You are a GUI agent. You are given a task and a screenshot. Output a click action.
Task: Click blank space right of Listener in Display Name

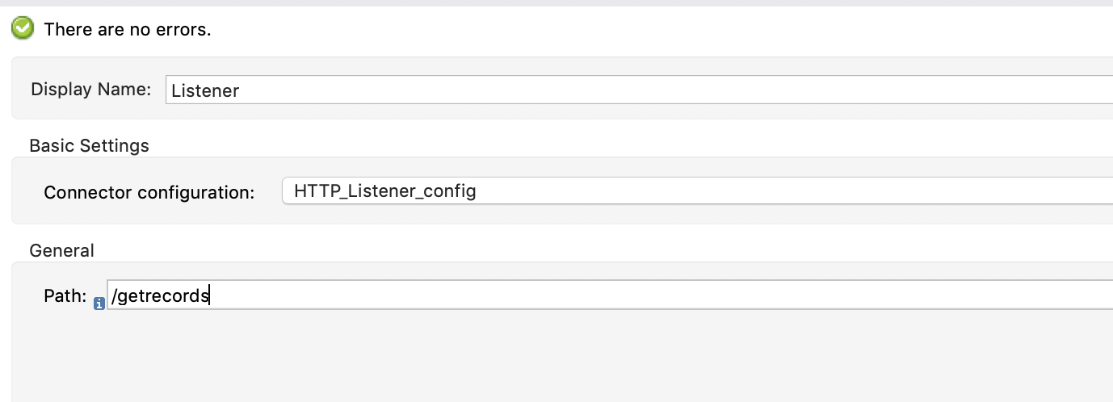pyautogui.click(x=646, y=90)
